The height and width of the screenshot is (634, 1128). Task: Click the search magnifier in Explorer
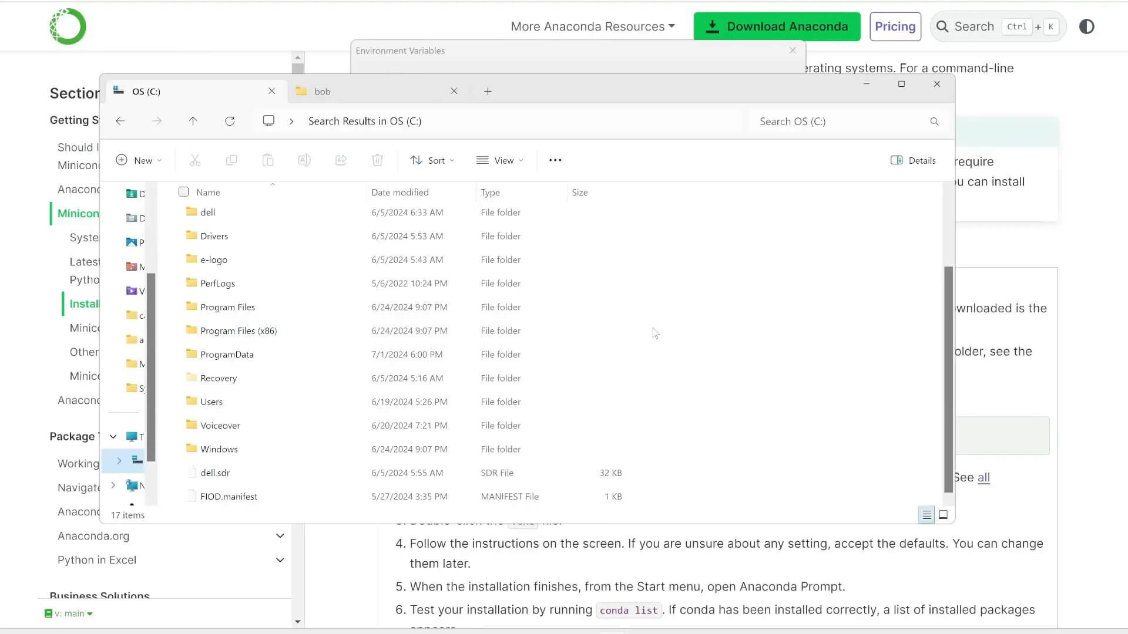(934, 122)
